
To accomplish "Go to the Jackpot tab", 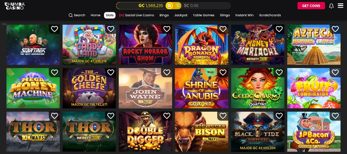I will point(181,15).
